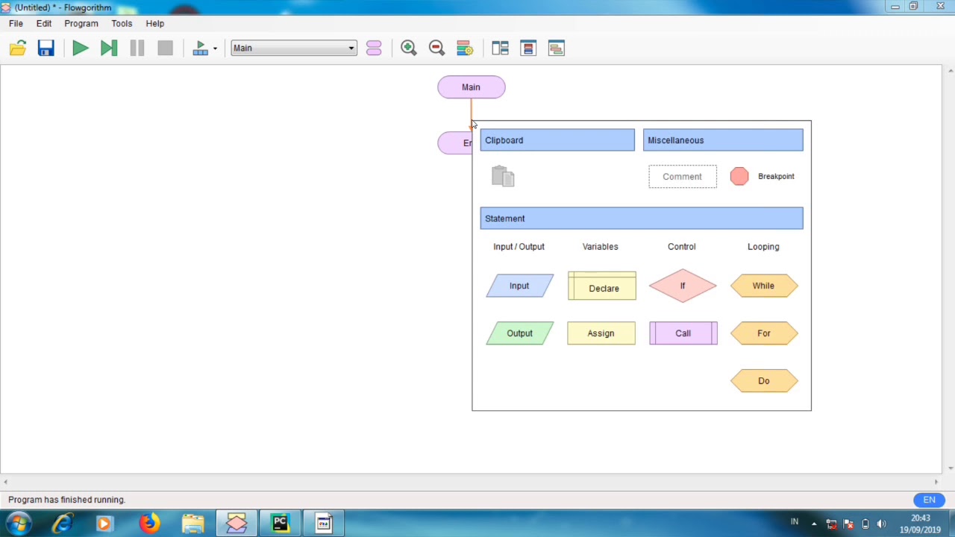955x537 pixels.
Task: Open a file using the folder icon
Action: click(x=18, y=48)
